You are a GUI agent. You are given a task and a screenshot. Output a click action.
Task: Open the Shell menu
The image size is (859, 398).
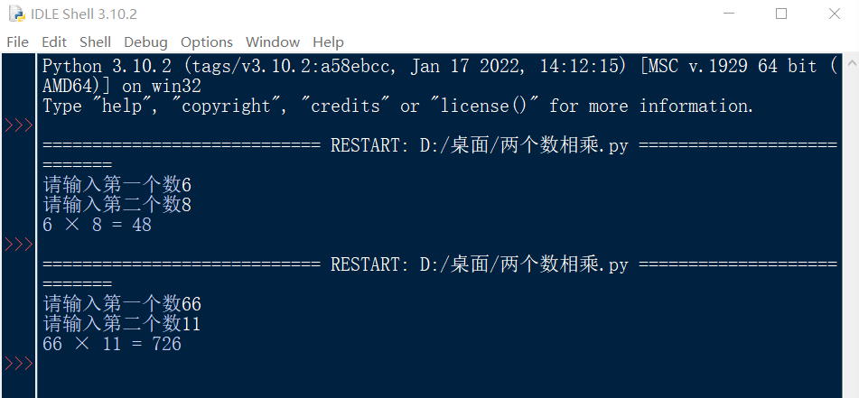pos(95,42)
